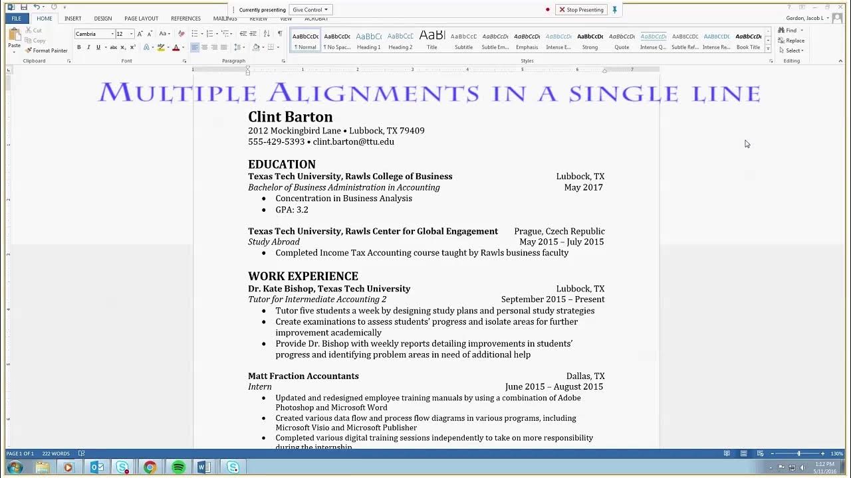Toggle Justify paragraph alignment

[x=223, y=47]
